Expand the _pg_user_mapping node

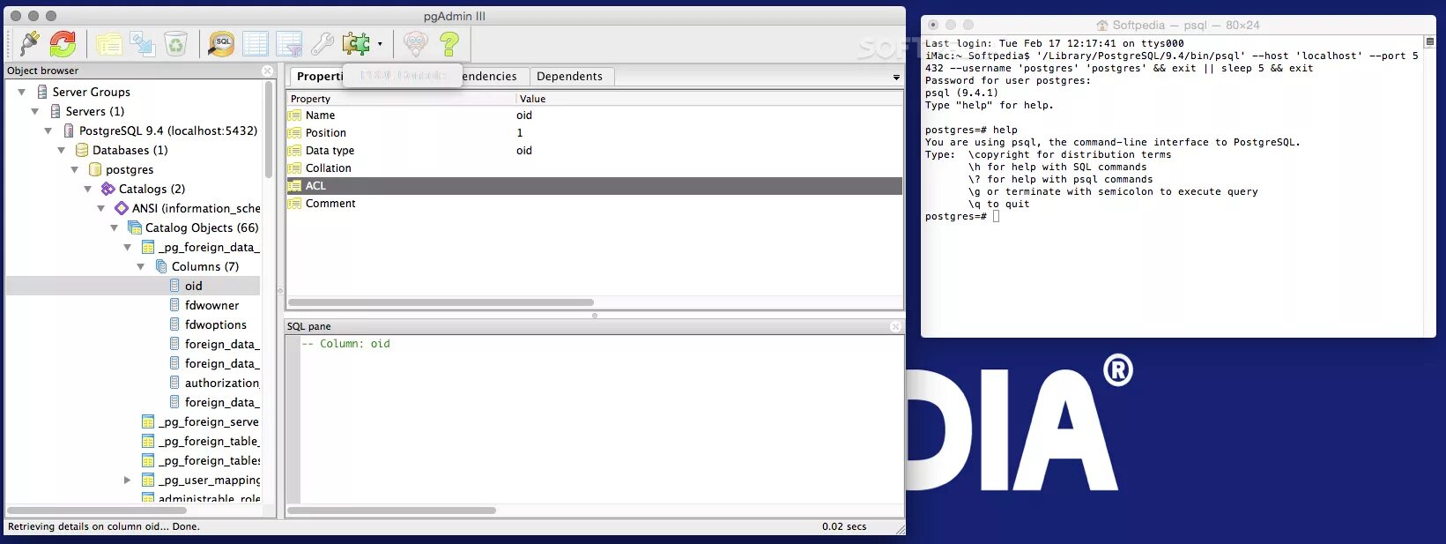[127, 480]
